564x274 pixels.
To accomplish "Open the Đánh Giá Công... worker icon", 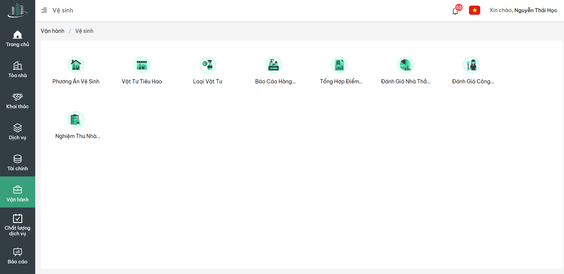I will 471,65.
